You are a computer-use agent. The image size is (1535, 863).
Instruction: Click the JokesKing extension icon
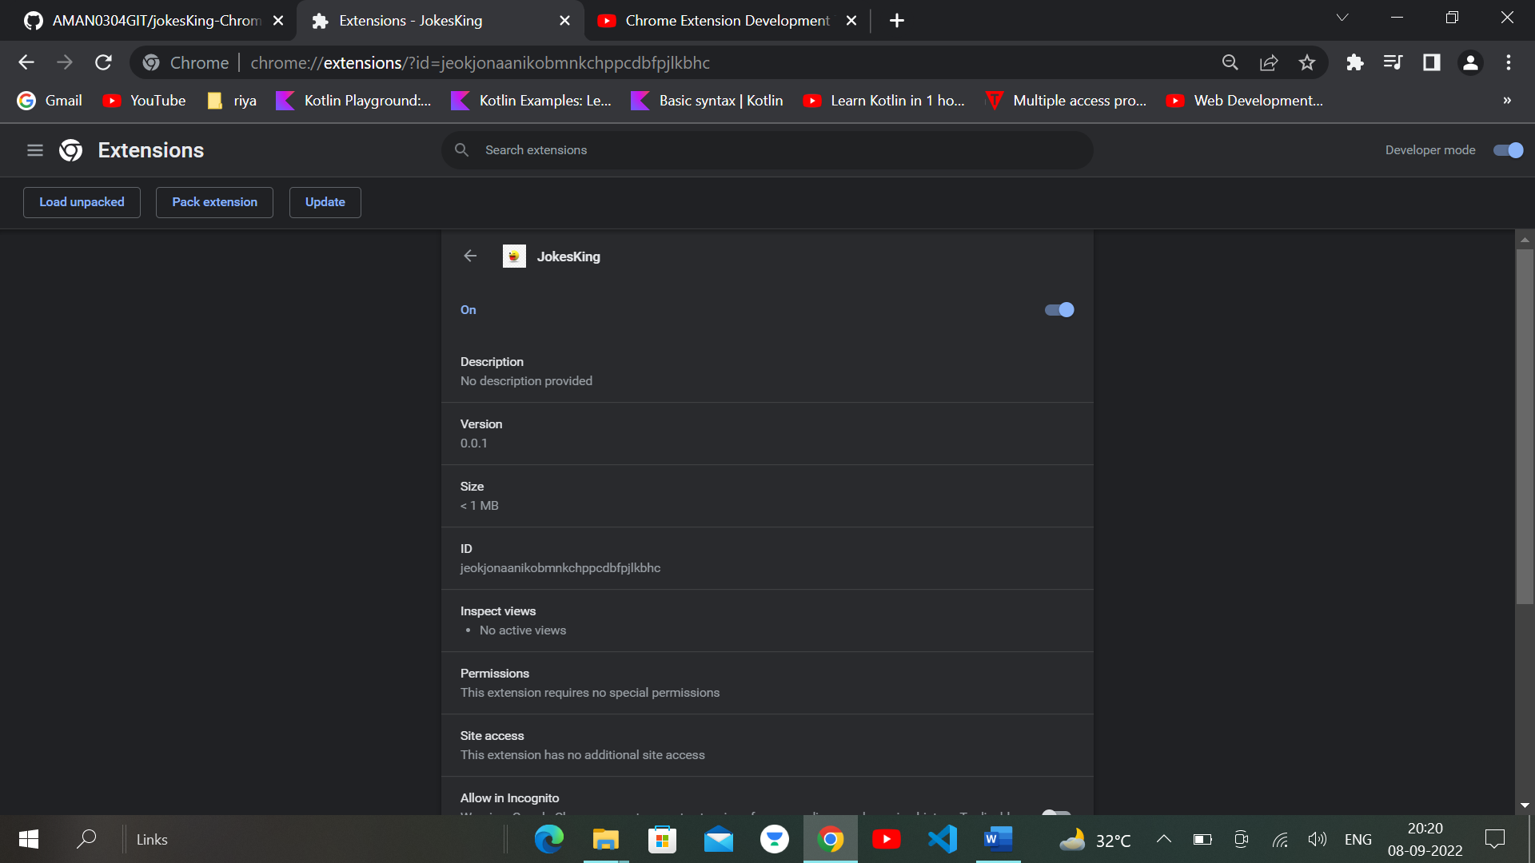(x=514, y=256)
